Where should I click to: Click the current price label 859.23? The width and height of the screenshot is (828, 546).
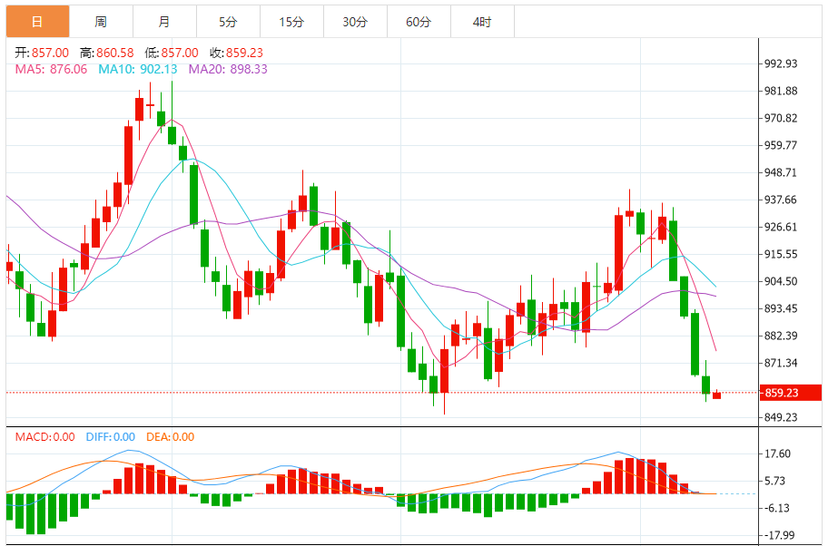click(x=791, y=393)
